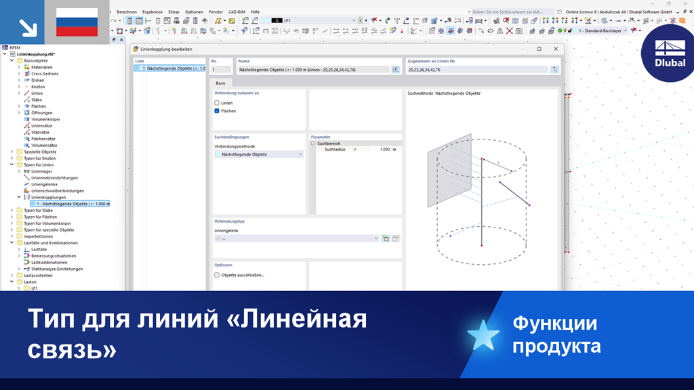This screenshot has height=390, width=694.
Task: Select Cross-Sections in the navigator tree
Action: pos(45,74)
